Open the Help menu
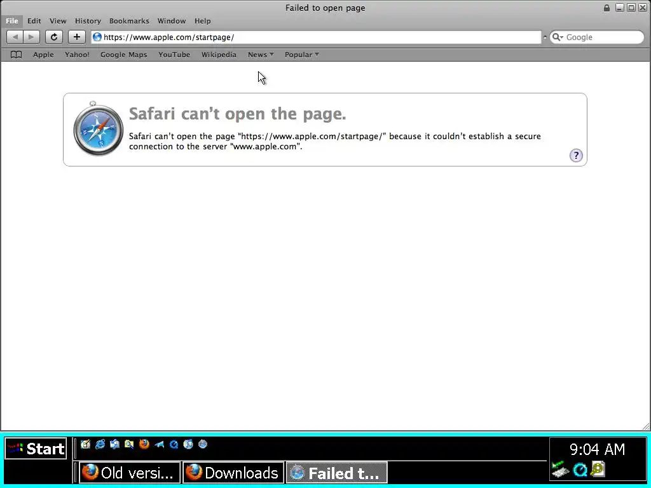 203,21
